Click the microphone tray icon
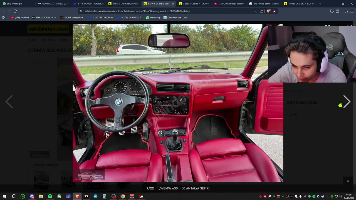The width and height of the screenshot is (356, 200). 300,196
